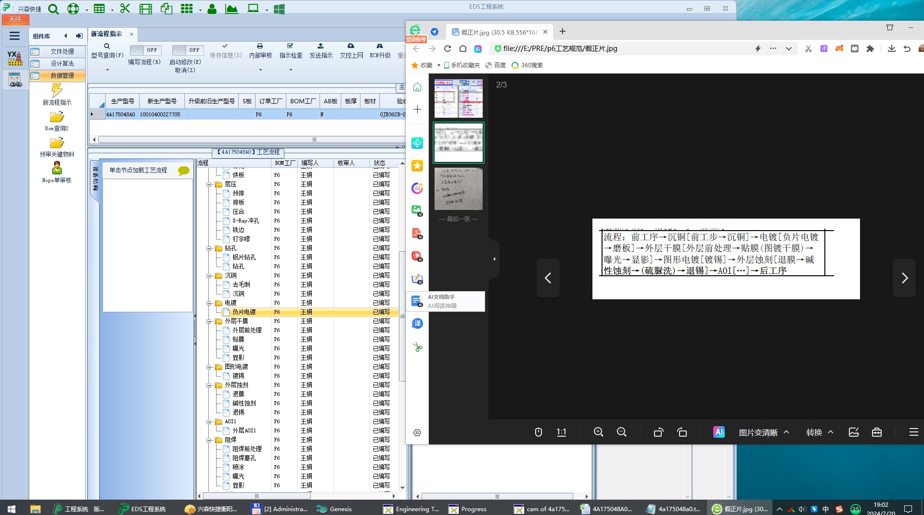The image size is (924, 515).
Task: Open the translate icon in browser sidebar
Action: click(x=417, y=323)
